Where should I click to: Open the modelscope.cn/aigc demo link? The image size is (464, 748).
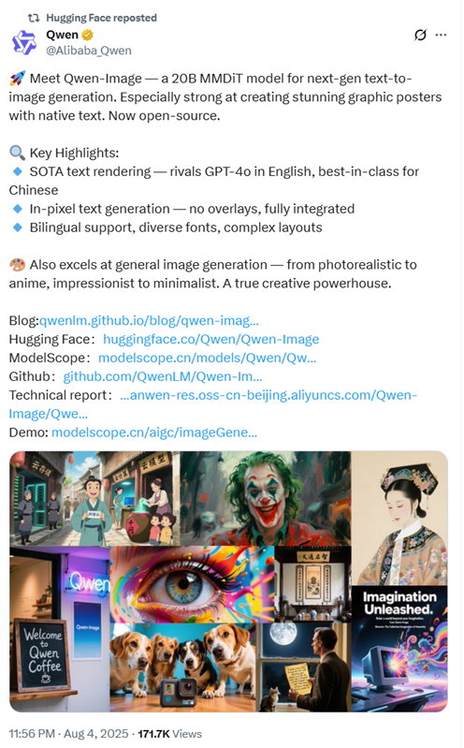point(154,433)
